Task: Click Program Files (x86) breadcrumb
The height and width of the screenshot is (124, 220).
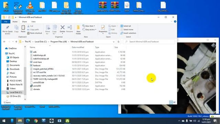Action: 59,42
